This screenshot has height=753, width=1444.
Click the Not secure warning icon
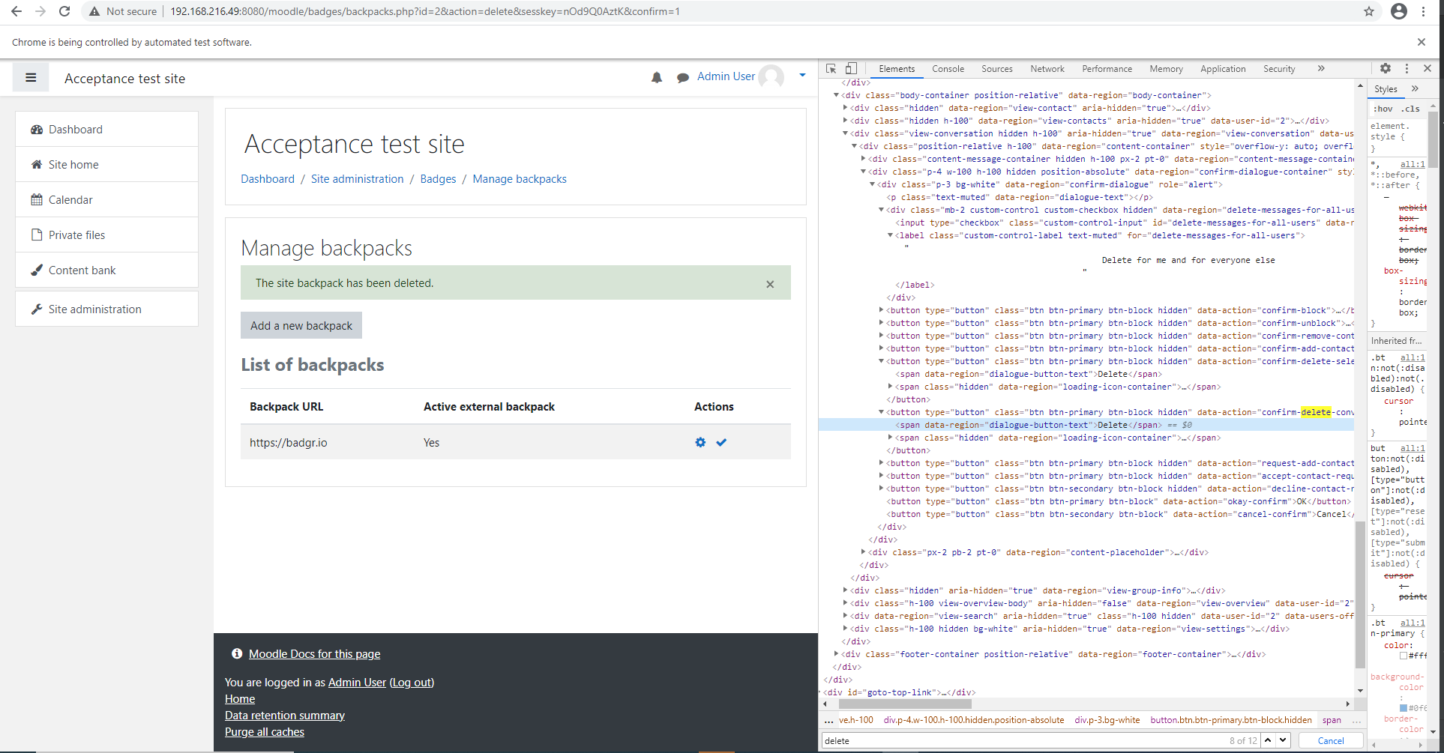tap(94, 11)
